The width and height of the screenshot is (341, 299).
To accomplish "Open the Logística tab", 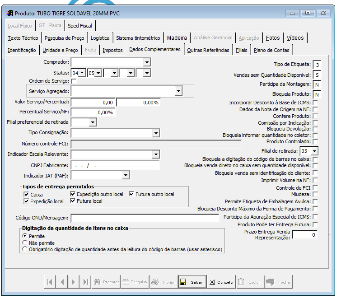I will coord(100,38).
